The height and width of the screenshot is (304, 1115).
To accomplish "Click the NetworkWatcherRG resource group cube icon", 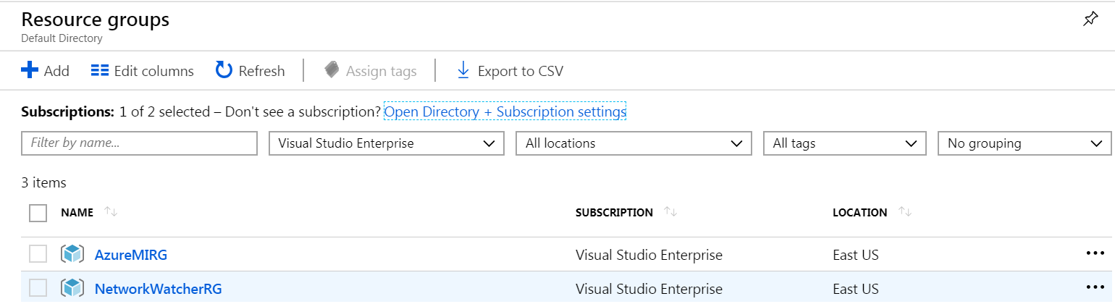I will (72, 288).
